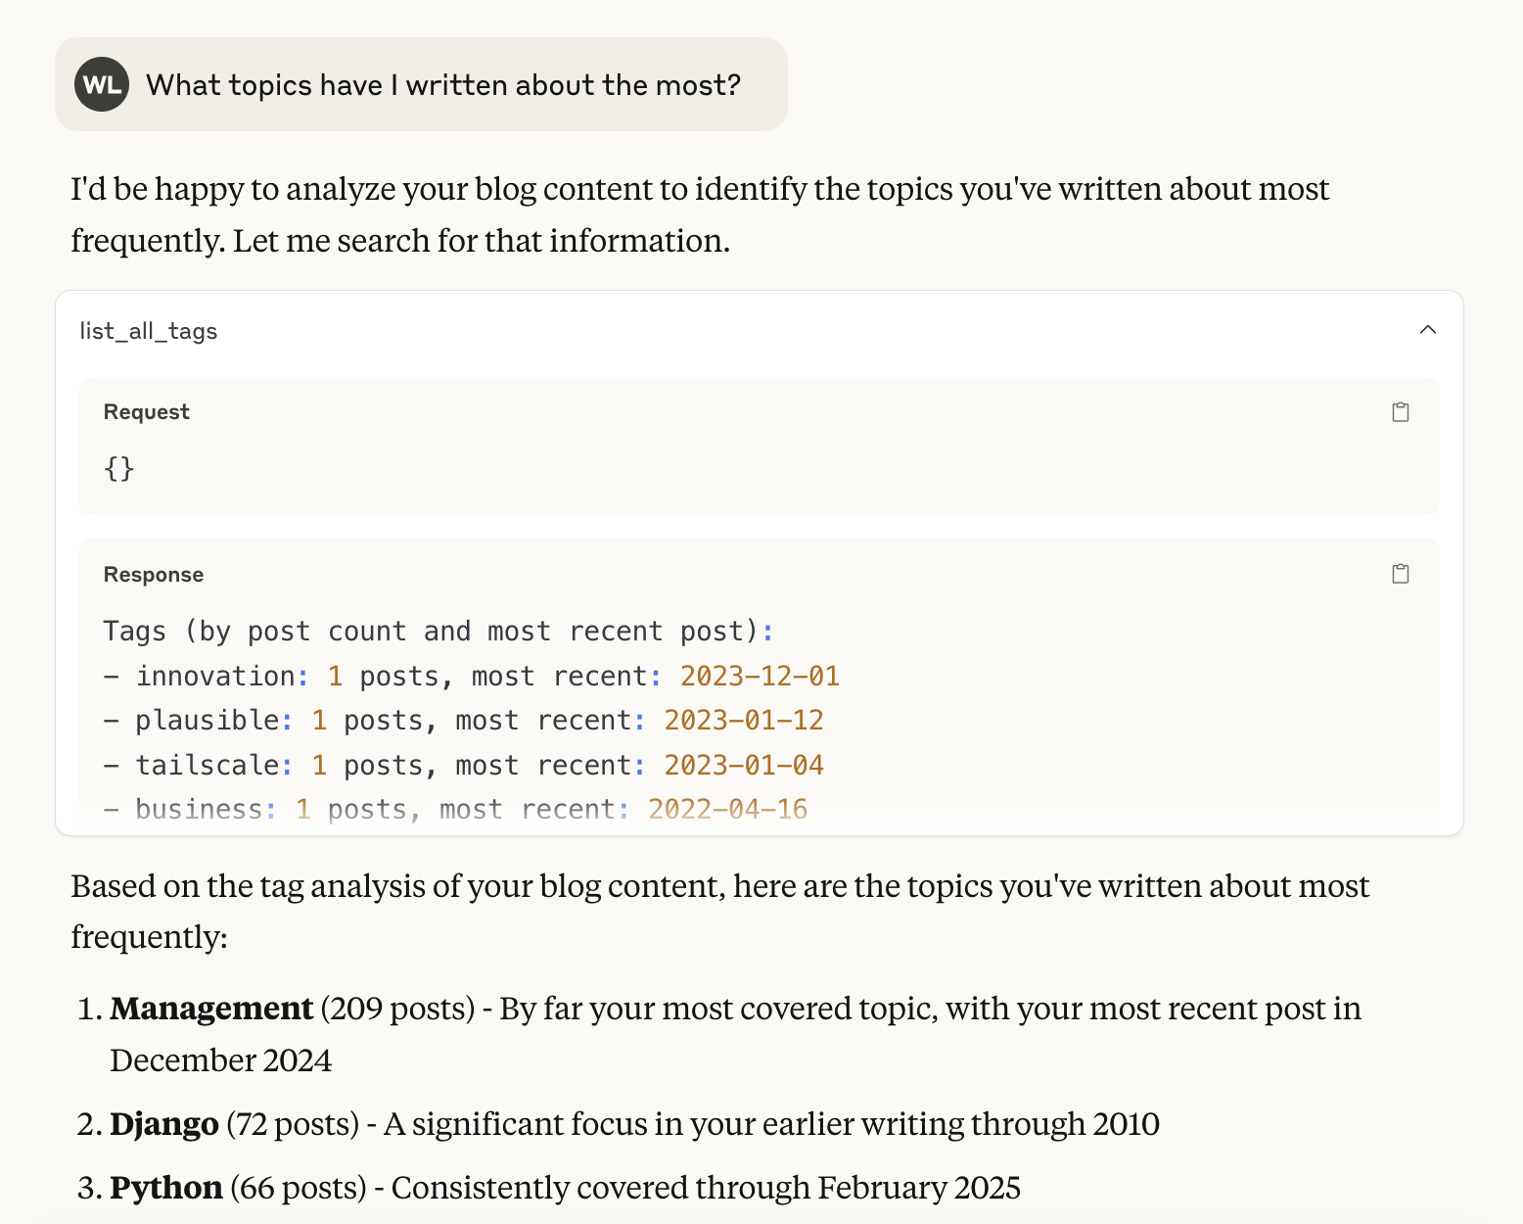The height and width of the screenshot is (1224, 1523).
Task: Click the clipboard icon beside Request header
Action: point(1400,412)
